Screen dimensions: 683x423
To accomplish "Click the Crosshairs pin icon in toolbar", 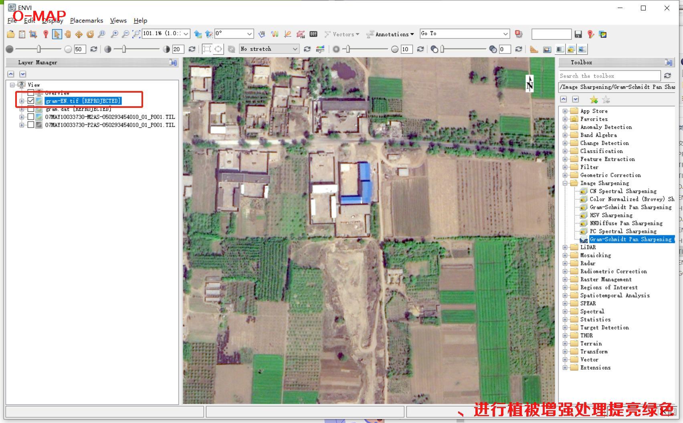I will (46, 34).
